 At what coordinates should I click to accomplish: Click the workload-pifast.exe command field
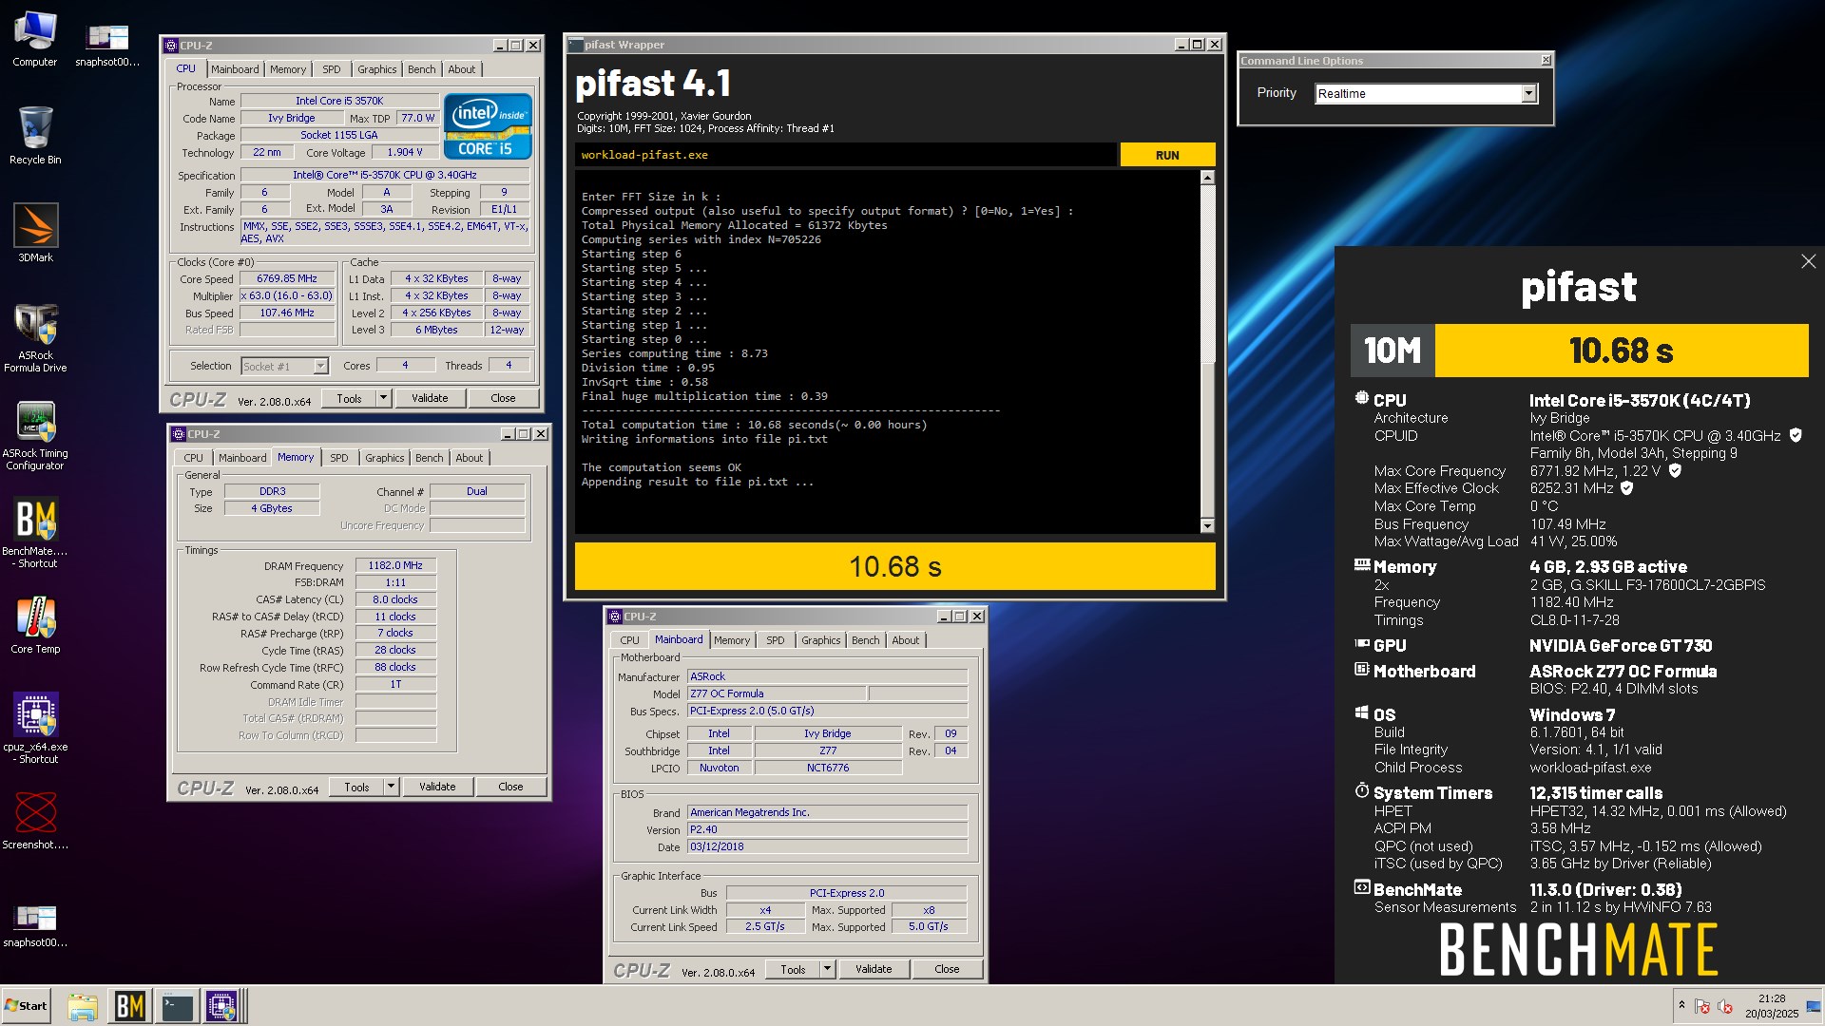point(845,155)
